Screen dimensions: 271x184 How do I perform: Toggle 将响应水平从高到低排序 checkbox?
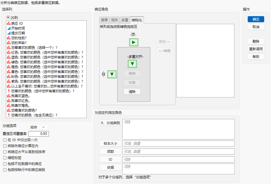[5, 152]
